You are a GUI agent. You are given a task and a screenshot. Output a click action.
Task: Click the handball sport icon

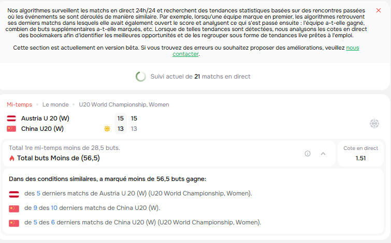point(374,124)
